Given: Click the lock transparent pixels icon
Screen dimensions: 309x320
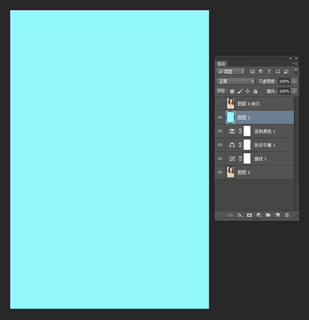Looking at the screenshot, I should click(232, 91).
